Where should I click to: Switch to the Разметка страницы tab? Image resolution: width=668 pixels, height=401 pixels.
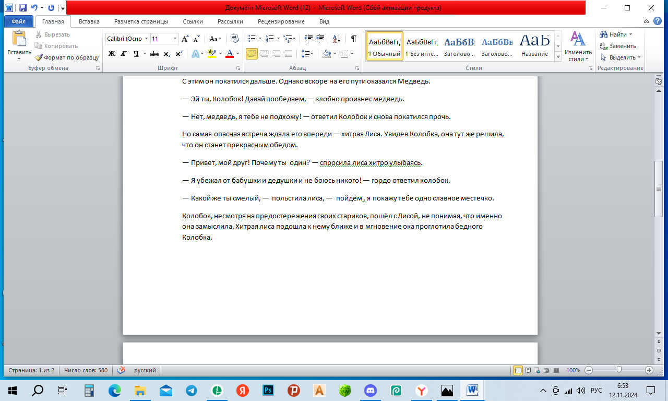[141, 21]
